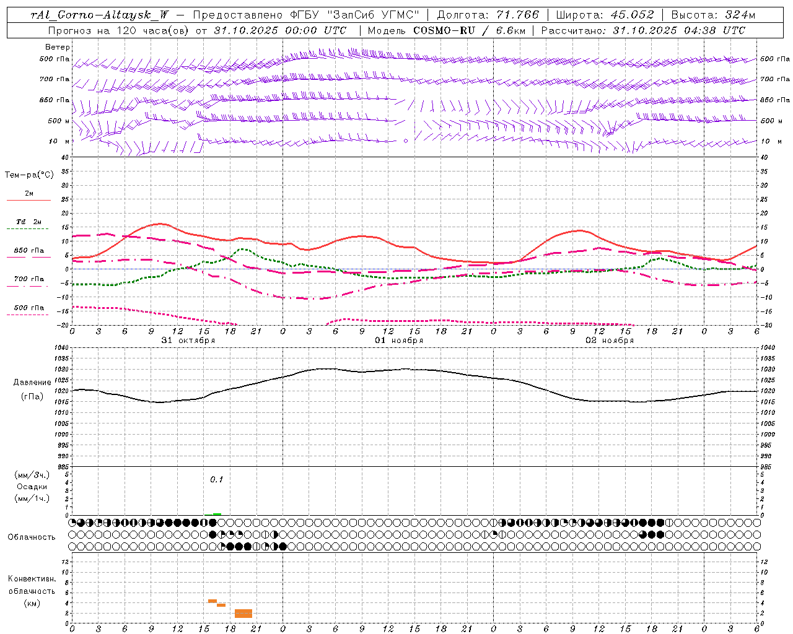Click the "(мм/1ч.)" precipitation unit label
This screenshot has width=793, height=634.
click(32, 498)
